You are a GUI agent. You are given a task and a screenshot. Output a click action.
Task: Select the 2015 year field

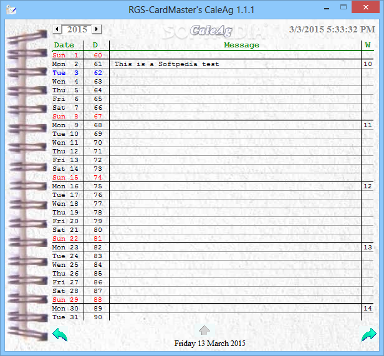(x=77, y=29)
